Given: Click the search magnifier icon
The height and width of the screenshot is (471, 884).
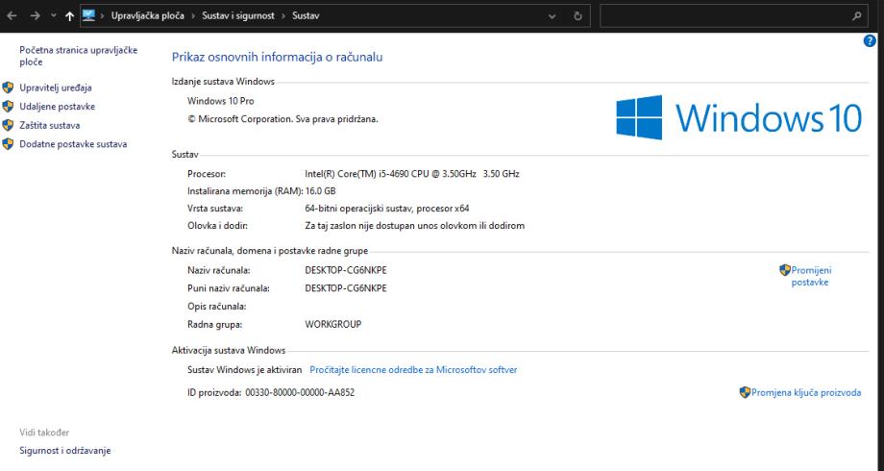Looking at the screenshot, I should (x=856, y=15).
